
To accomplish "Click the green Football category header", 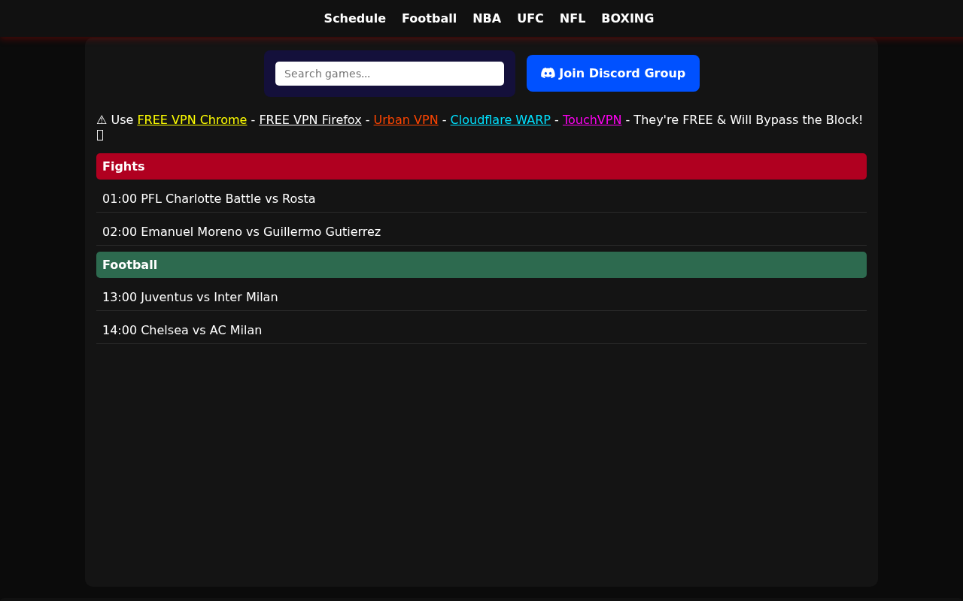I will pos(481,264).
